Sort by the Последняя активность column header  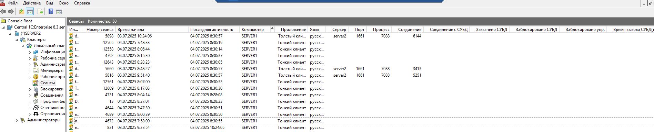point(214,30)
